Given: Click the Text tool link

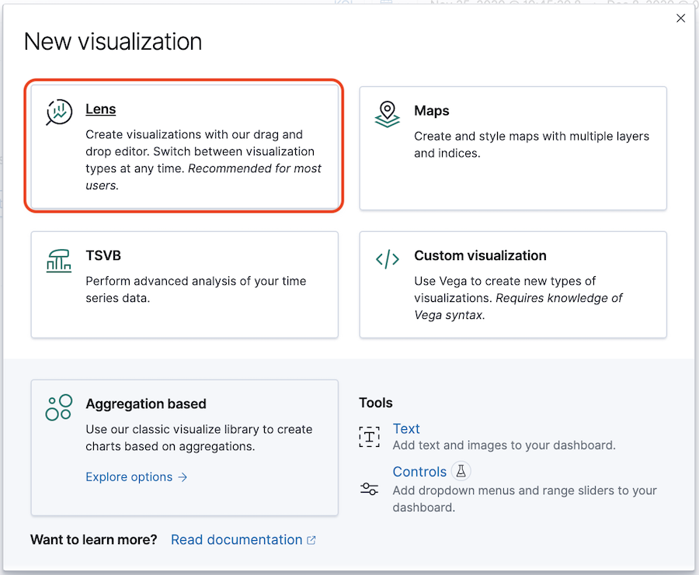Looking at the screenshot, I should 406,428.
